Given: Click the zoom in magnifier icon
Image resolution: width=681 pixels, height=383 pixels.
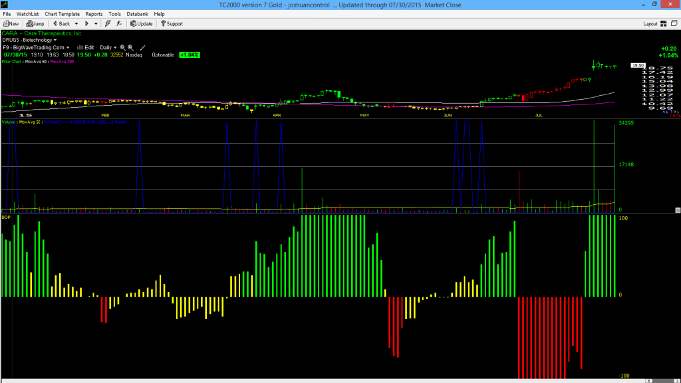Looking at the screenshot, I should click(x=122, y=47).
